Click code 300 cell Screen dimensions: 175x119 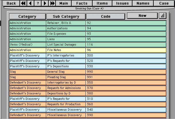(126, 55)
